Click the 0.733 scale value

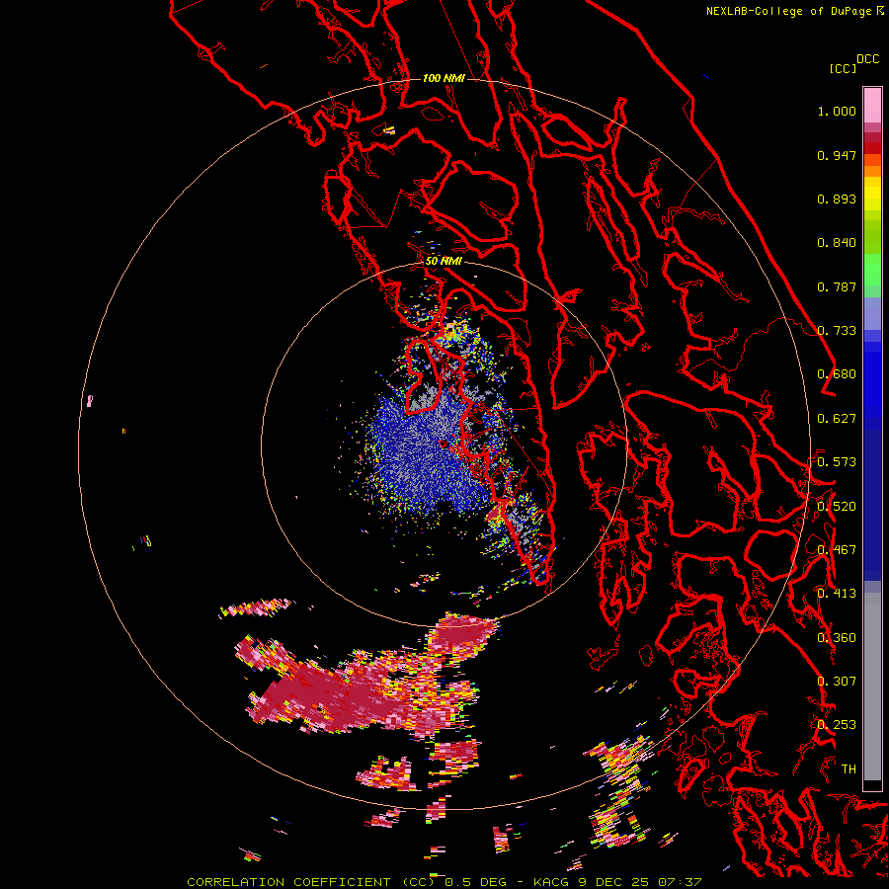point(837,331)
